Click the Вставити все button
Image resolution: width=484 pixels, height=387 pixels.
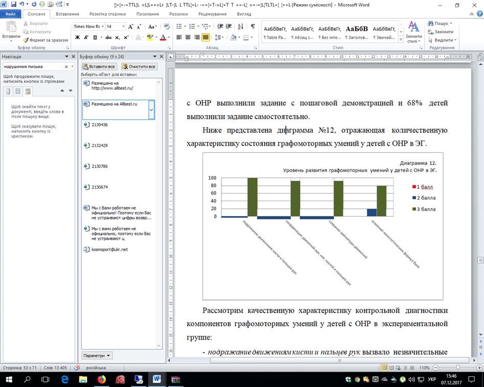tap(100, 66)
